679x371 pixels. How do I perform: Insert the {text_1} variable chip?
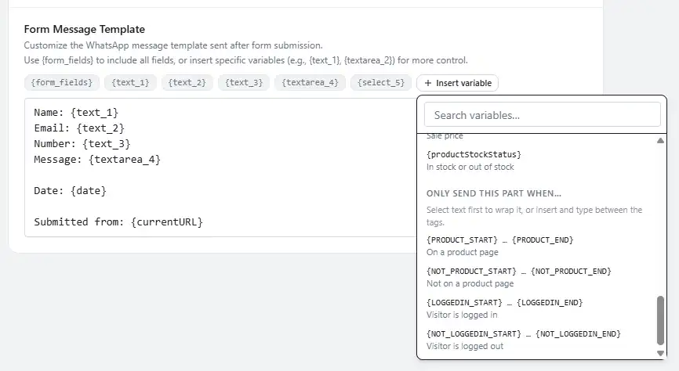coord(130,83)
